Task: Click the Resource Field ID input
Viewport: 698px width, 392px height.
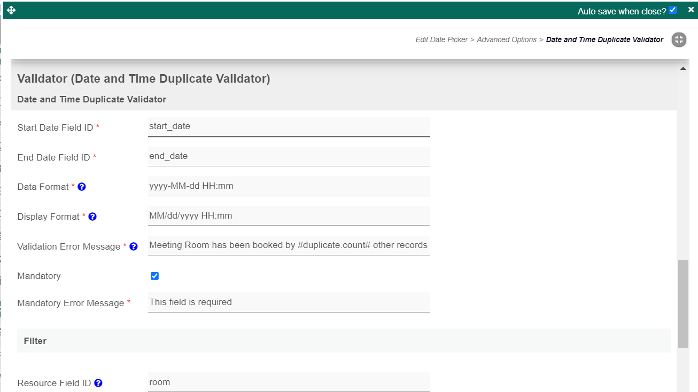Action: pos(289,382)
